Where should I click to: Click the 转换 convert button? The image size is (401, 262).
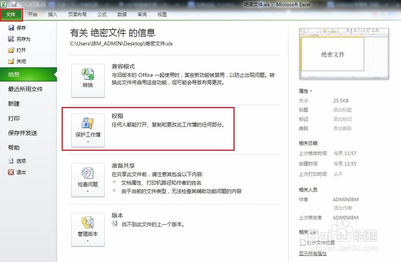coord(88,81)
